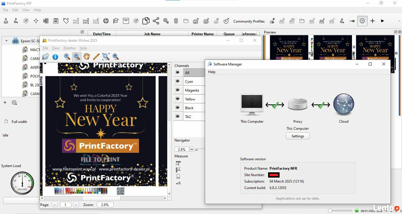This screenshot has width=402, height=214.
Task: Open the Palettes menu
Action: click(x=69, y=48)
